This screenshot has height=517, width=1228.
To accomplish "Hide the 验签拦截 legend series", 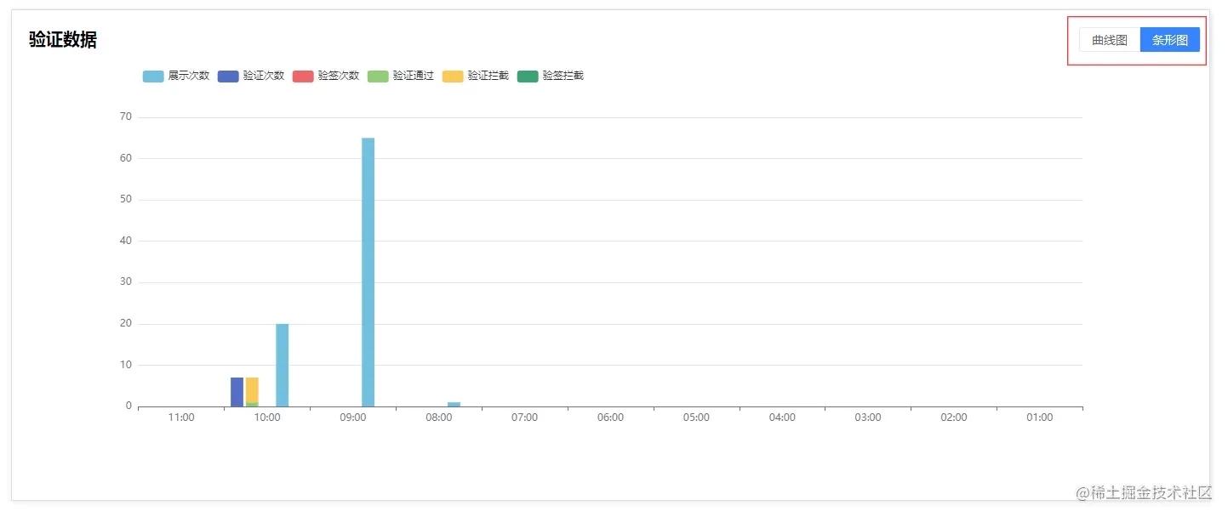I will pyautogui.click(x=551, y=76).
